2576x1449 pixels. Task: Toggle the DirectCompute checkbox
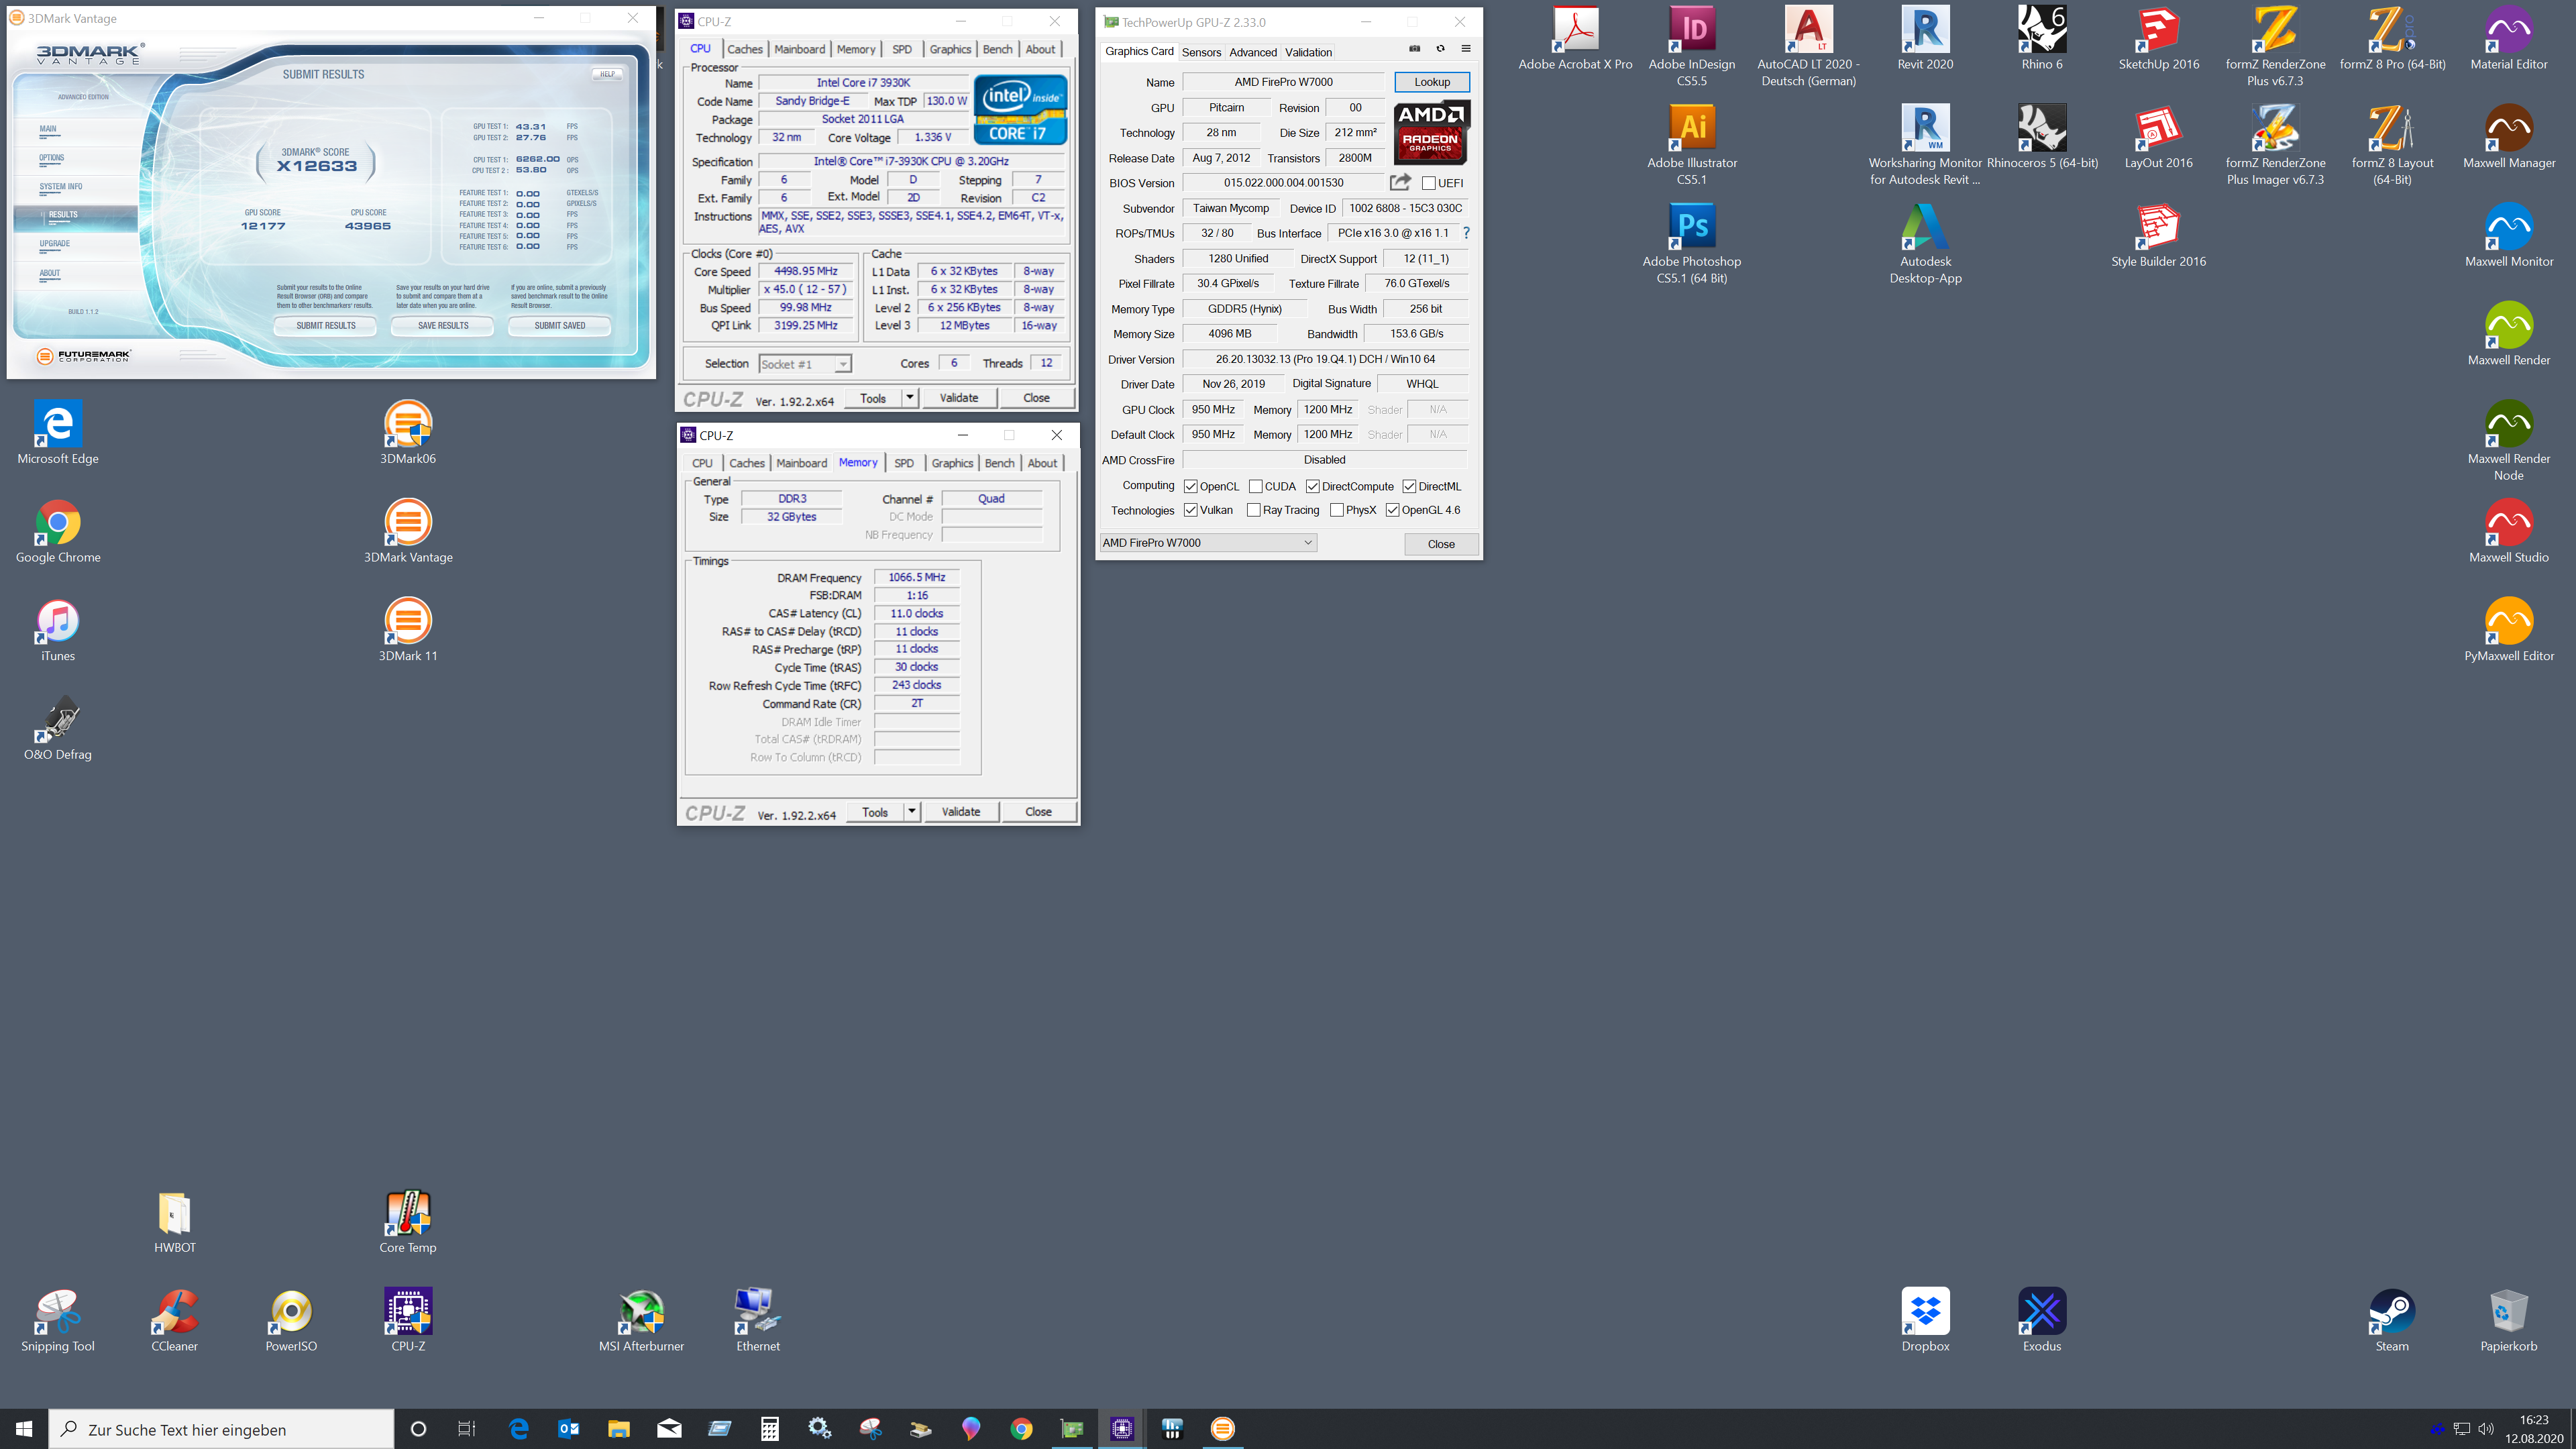(1312, 487)
